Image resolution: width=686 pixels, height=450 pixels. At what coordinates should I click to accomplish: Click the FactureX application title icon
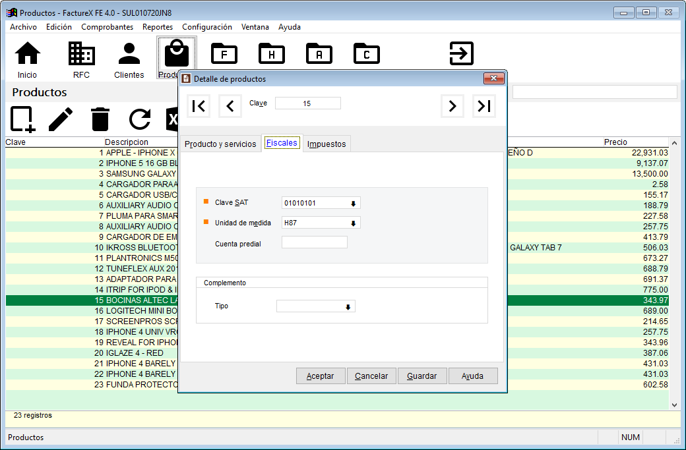(x=12, y=13)
